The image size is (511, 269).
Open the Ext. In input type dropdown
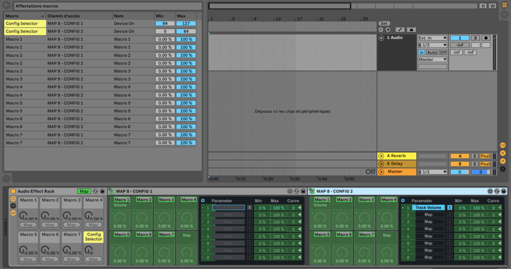(432, 38)
